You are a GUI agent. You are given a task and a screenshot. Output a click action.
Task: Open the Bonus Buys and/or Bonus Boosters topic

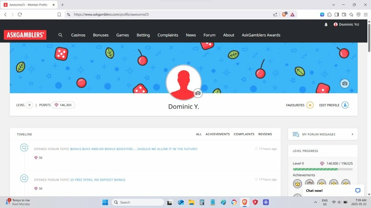pos(134,149)
